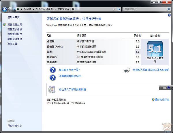
Task: Open 行動作業中心 link at sidebar bottom
Action: (x=15, y=126)
